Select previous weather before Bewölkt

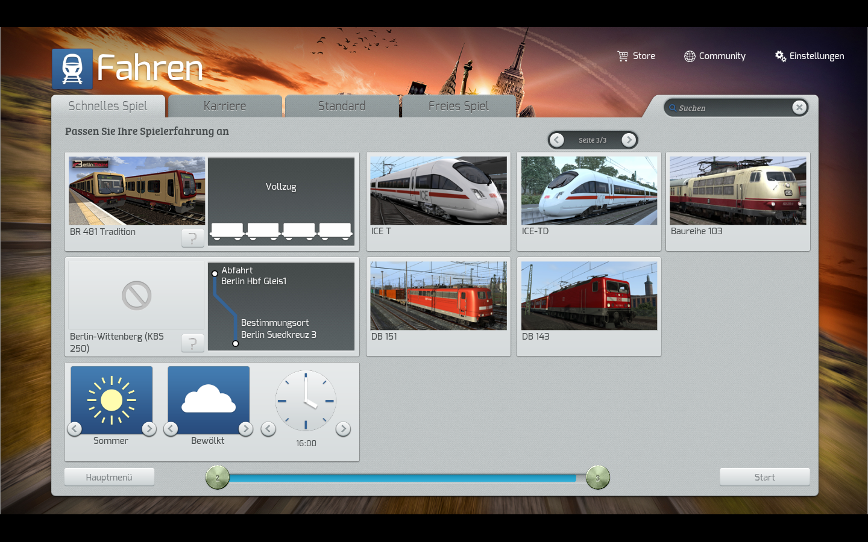click(171, 429)
